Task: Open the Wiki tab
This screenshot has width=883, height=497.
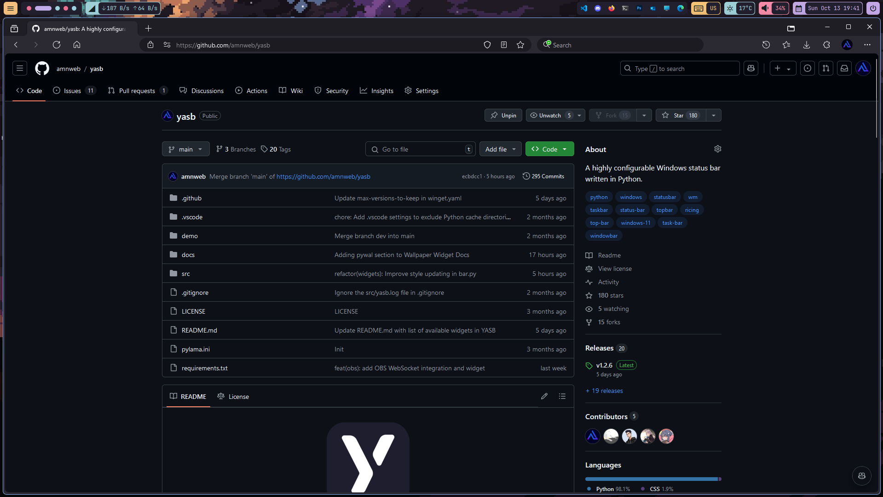Action: tap(291, 91)
